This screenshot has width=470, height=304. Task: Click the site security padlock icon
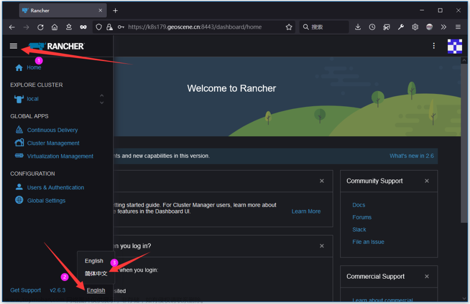[110, 27]
